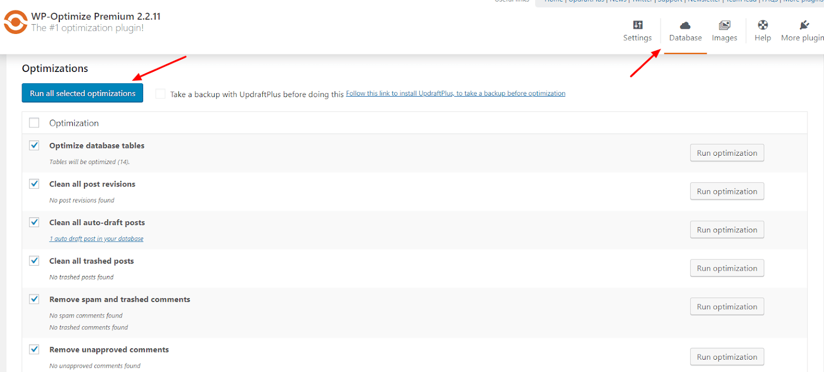This screenshot has height=372, width=824.
Task: Uncheck Remove unapproved comments
Action: tap(34, 349)
